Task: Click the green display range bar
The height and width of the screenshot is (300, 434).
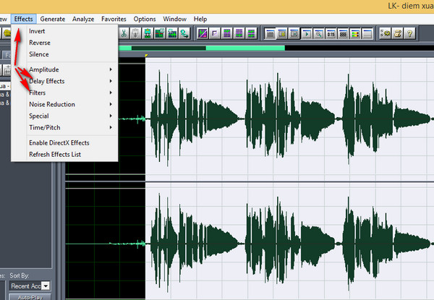Action: (x=202, y=48)
